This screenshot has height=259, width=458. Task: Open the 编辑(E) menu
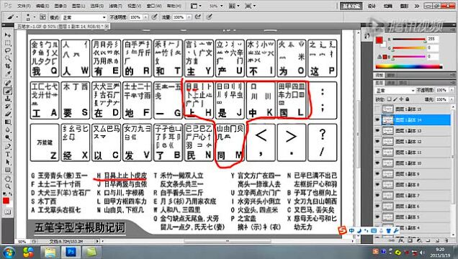(x=42, y=6)
